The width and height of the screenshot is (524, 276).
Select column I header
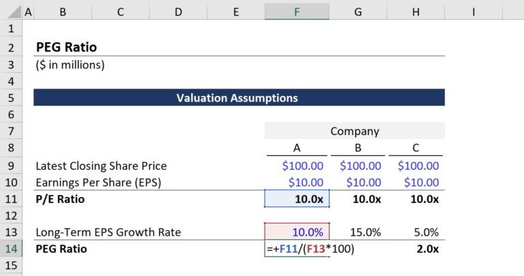click(x=472, y=12)
